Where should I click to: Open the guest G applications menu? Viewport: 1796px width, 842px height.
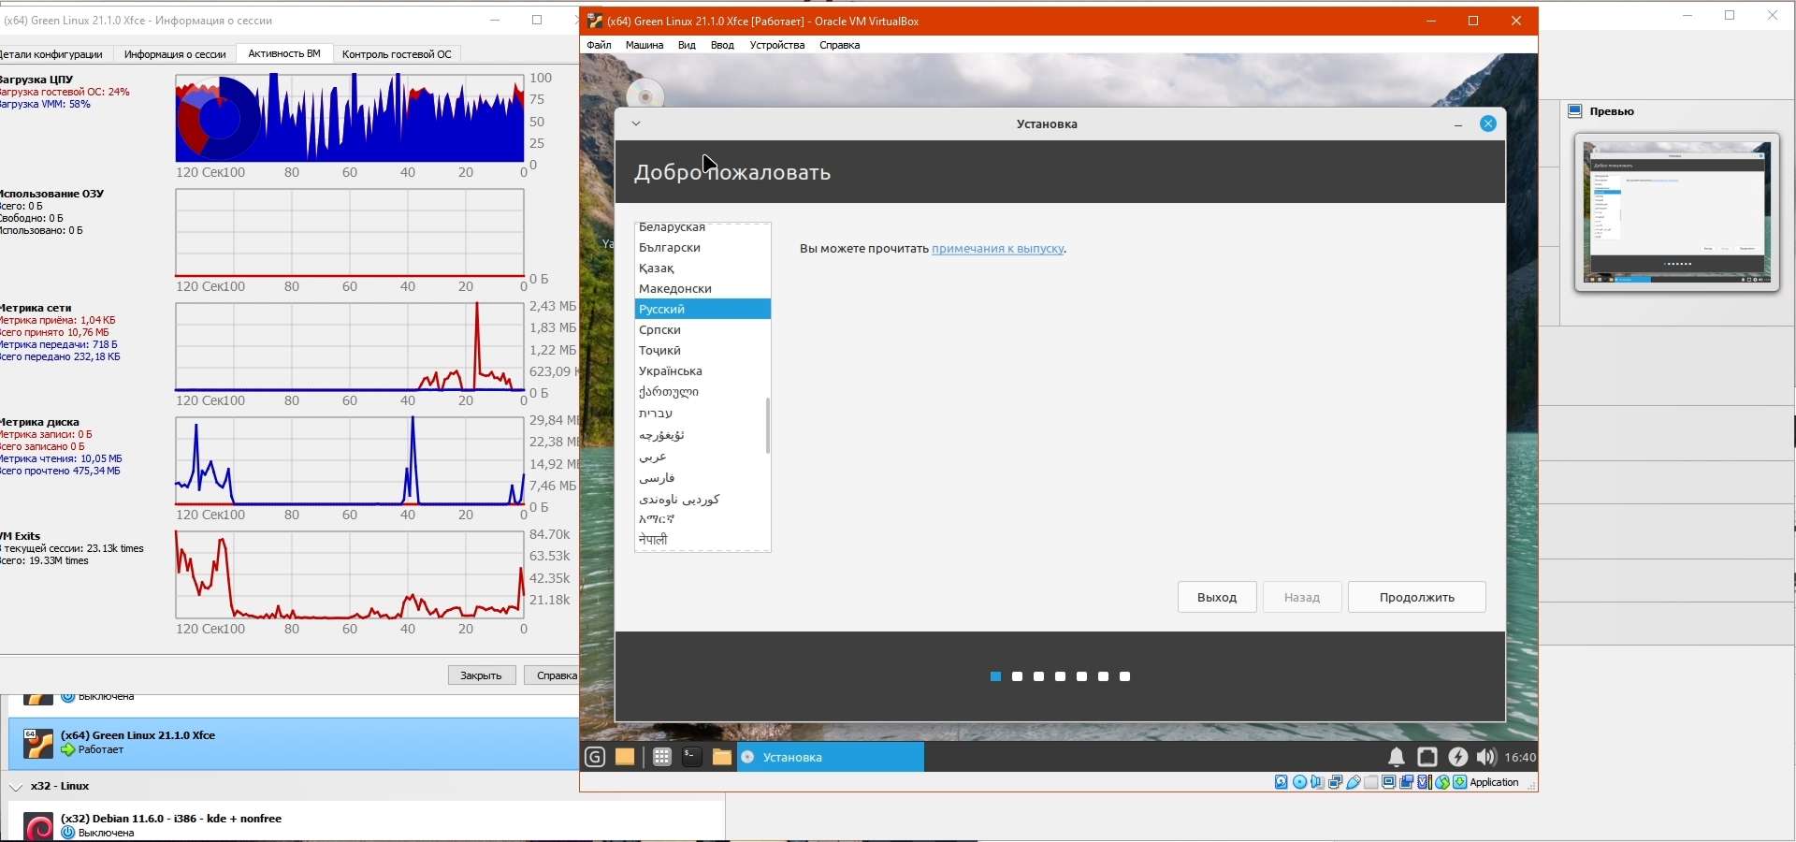point(595,757)
